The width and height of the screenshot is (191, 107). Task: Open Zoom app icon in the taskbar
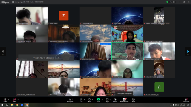tap(22, 105)
